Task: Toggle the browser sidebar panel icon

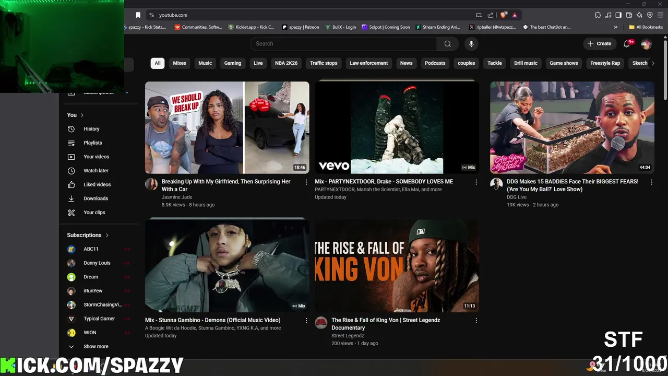Action: [618, 15]
